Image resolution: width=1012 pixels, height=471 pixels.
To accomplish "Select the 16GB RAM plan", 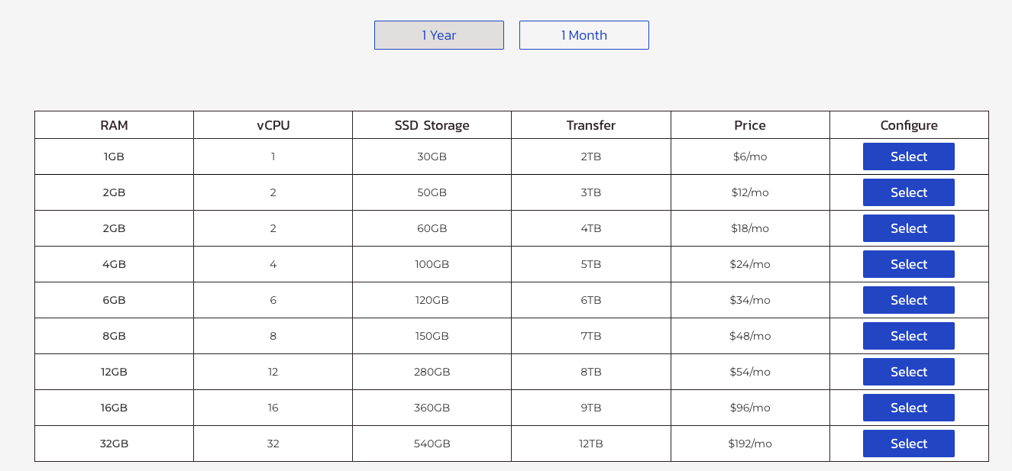I will [908, 408].
